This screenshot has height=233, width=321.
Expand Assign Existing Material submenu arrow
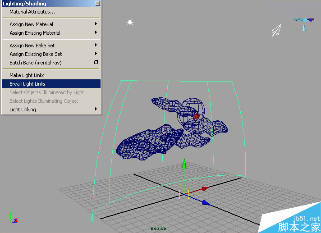[x=96, y=32]
